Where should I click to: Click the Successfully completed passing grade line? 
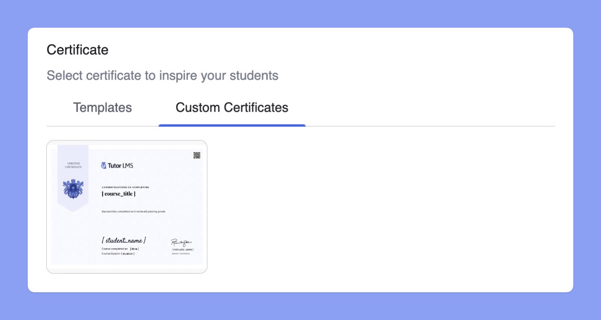[133, 211]
